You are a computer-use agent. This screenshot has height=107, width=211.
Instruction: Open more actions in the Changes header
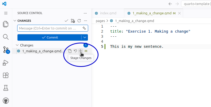pyautogui.click(x=86, y=21)
